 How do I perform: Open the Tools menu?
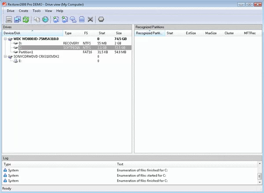tap(37, 11)
